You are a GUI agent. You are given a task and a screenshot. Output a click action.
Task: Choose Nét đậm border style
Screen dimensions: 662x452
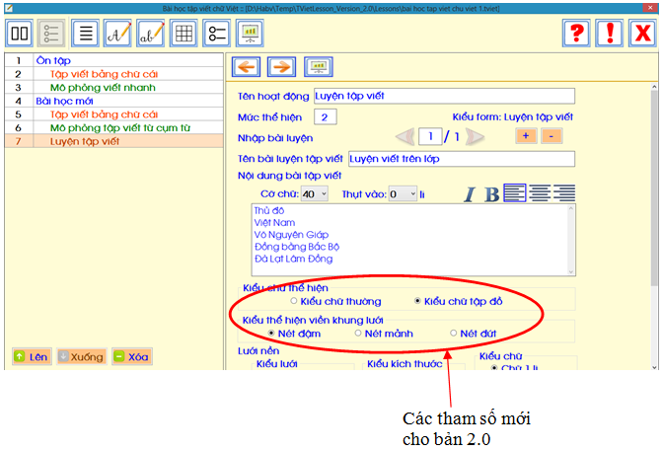tap(271, 334)
